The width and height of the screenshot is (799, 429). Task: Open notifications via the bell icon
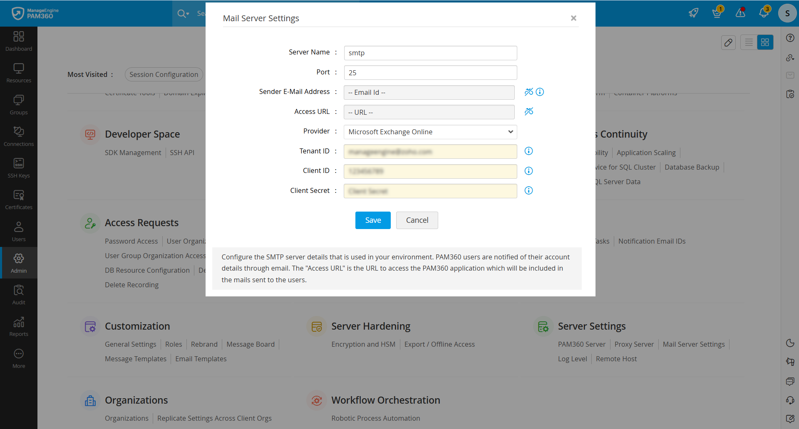coord(764,13)
